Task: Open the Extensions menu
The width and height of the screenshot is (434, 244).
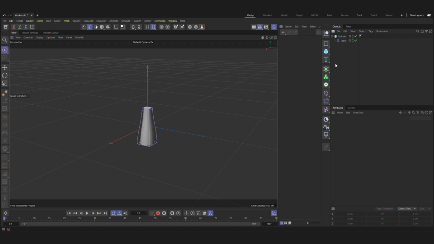Action: (160, 21)
